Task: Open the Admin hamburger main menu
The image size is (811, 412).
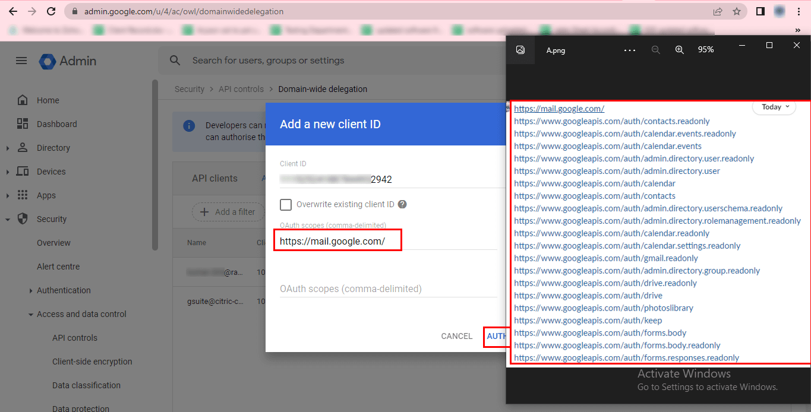Action: pyautogui.click(x=21, y=61)
